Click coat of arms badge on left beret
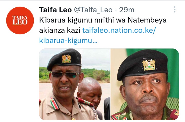185x122 pixels. pyautogui.click(x=66, y=59)
